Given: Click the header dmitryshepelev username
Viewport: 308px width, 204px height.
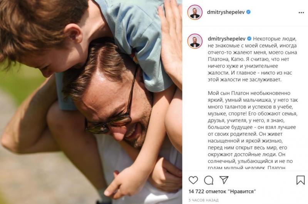Looking at the screenshot, I should point(226,12).
